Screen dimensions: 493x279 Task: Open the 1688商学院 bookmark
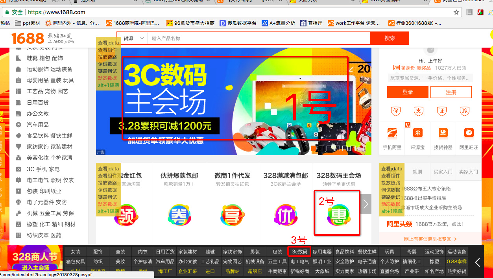click(x=132, y=23)
